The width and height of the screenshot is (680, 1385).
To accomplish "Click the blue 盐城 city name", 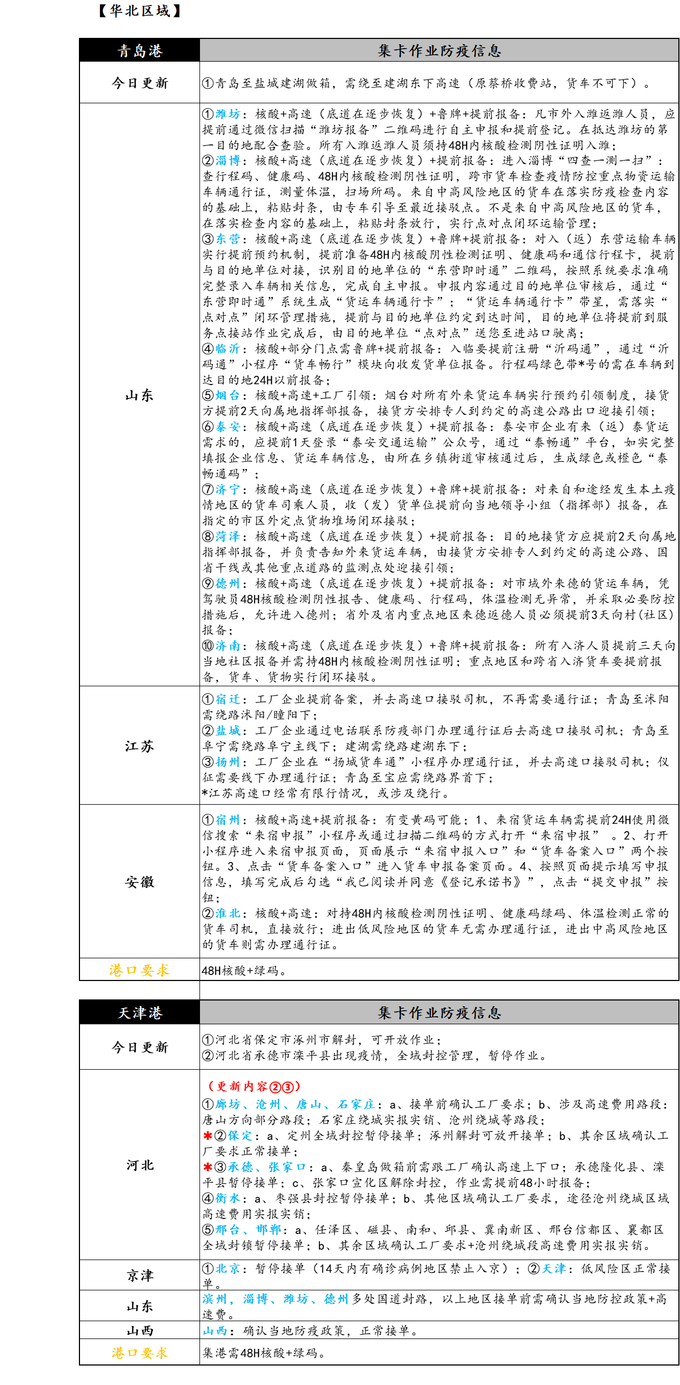I will 228,730.
